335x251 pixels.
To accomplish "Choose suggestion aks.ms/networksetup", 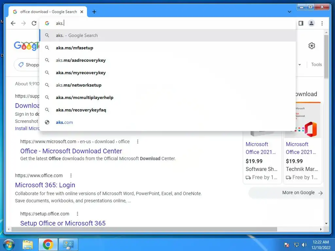I will coord(168,85).
